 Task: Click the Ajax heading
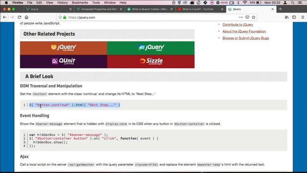point(24,156)
